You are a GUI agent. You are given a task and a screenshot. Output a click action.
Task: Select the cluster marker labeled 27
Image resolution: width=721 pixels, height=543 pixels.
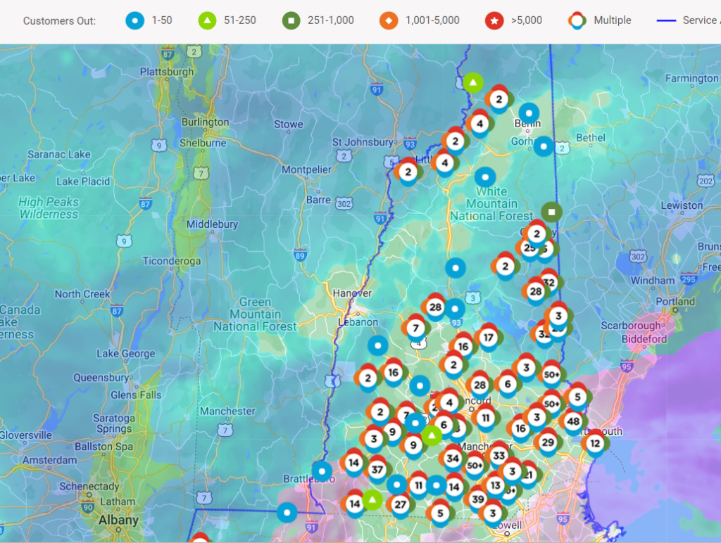[x=401, y=504]
